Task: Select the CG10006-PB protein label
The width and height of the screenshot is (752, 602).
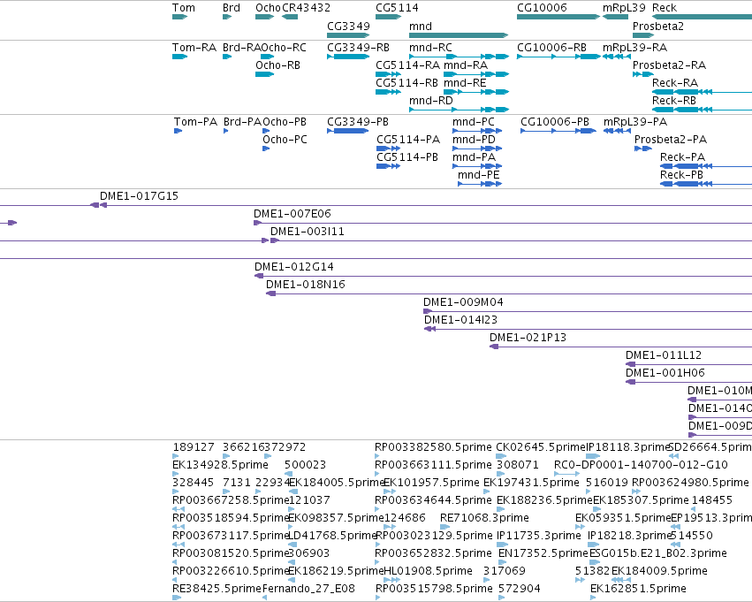Action: point(555,122)
